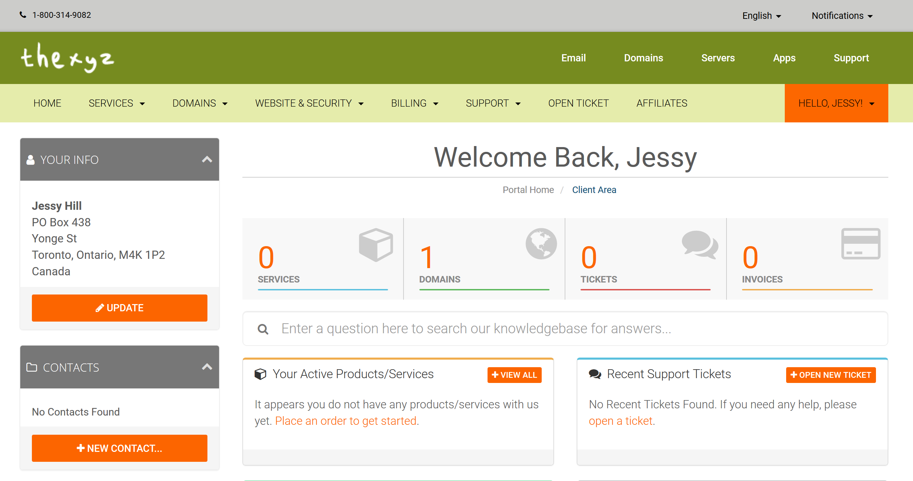Screen dimensions: 913x481
Task: Open the Notifications dropdown
Action: [x=842, y=15]
